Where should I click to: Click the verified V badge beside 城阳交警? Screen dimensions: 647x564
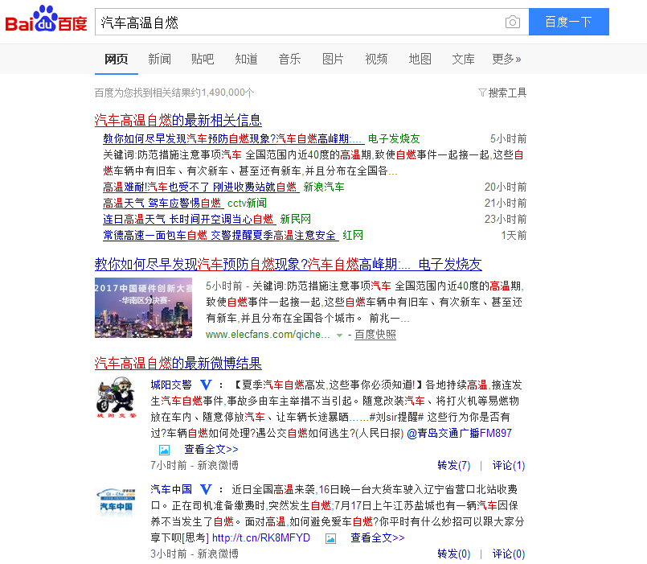(x=206, y=385)
